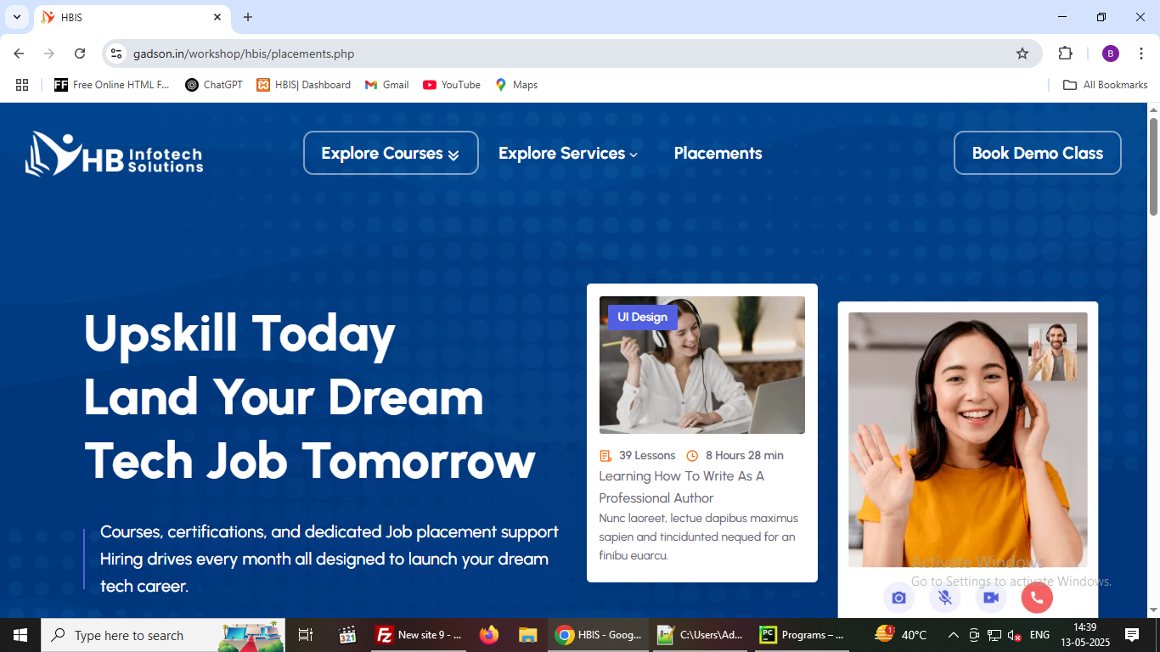Open site information icon in address bar
The height and width of the screenshot is (652, 1160).
pos(117,53)
